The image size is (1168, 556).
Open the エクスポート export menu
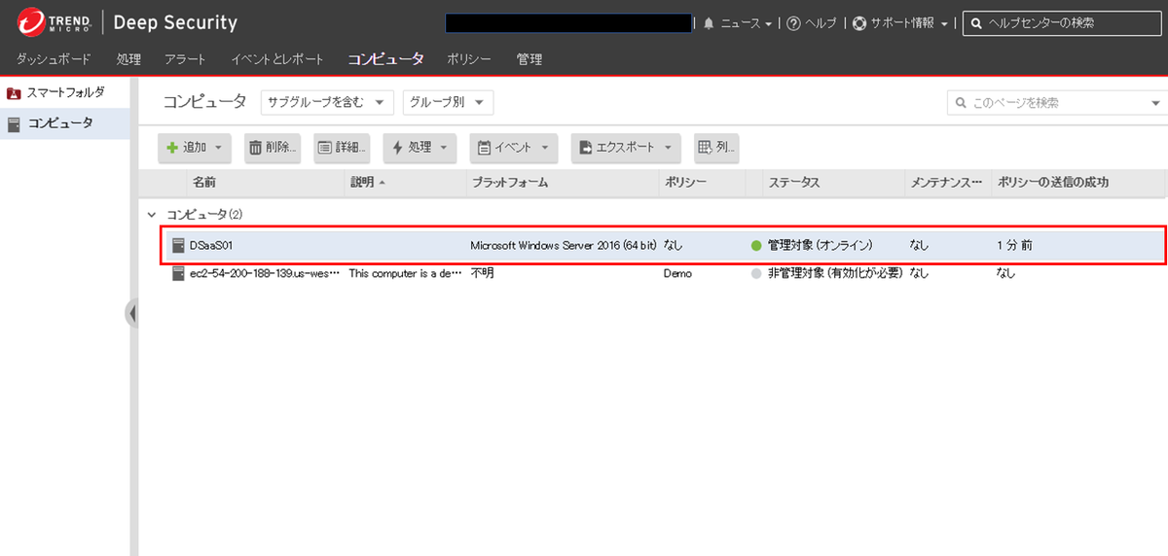tap(625, 148)
